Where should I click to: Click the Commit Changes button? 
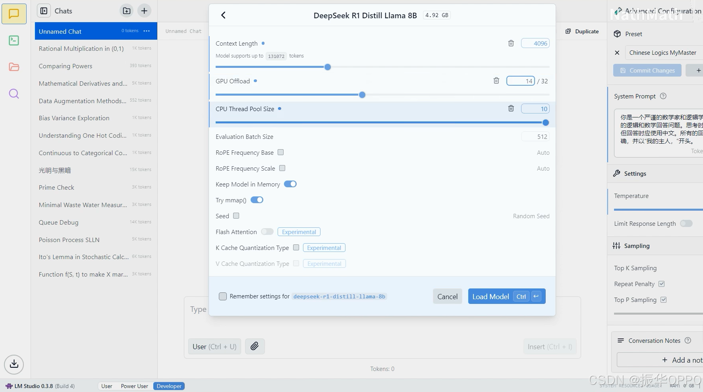(x=647, y=71)
